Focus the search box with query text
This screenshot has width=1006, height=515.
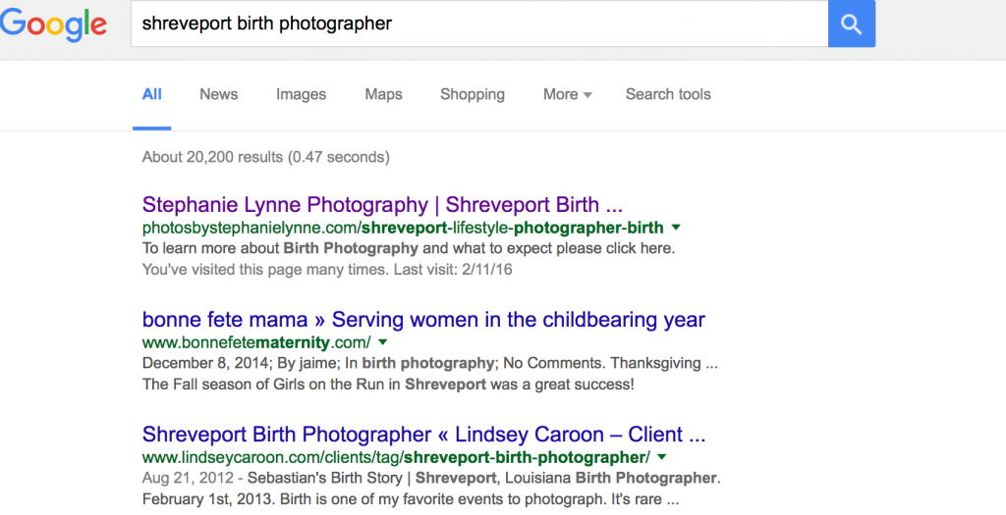(x=479, y=24)
